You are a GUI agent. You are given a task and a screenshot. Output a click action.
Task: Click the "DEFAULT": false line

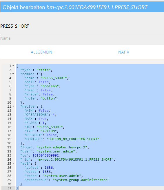(41, 135)
